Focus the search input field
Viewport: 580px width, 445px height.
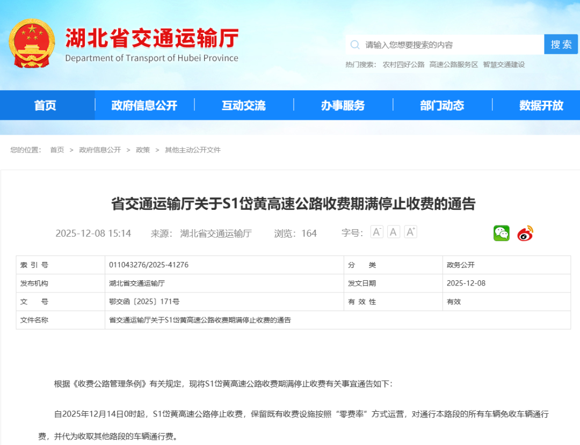click(x=451, y=45)
